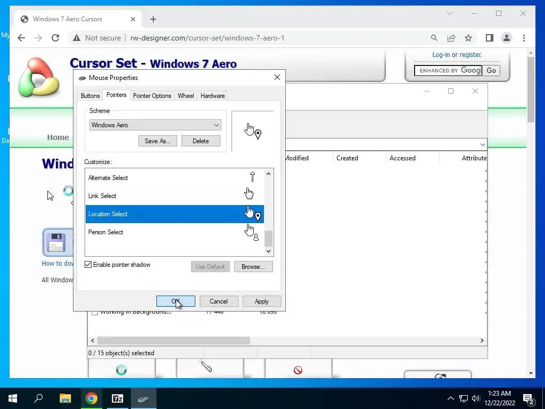
Task: Open Browse... for pointer file
Action: point(253,267)
